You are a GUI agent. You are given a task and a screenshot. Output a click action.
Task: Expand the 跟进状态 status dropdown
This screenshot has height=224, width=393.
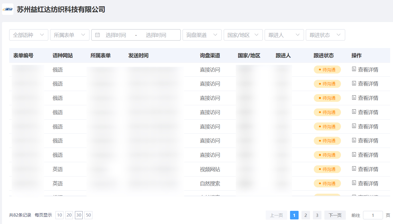325,35
